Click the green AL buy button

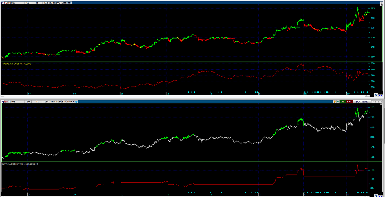[x=343, y=102]
